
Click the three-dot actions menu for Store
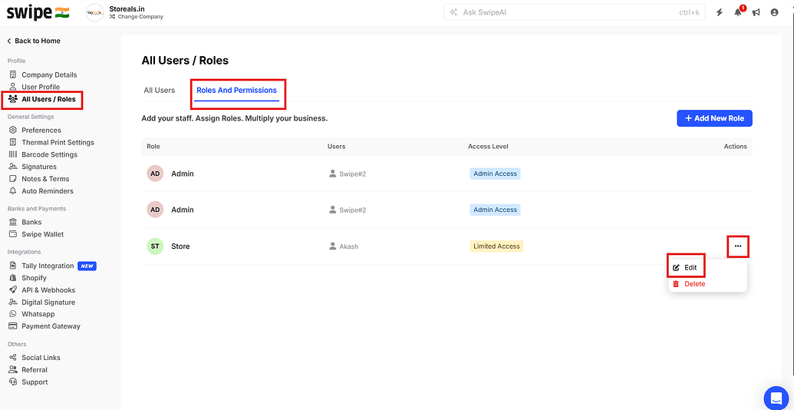[x=737, y=246]
